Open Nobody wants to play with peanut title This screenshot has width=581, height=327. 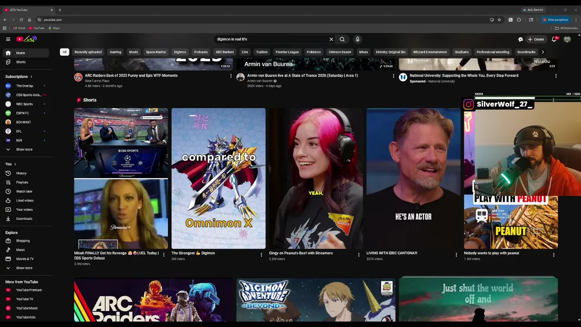(x=491, y=253)
